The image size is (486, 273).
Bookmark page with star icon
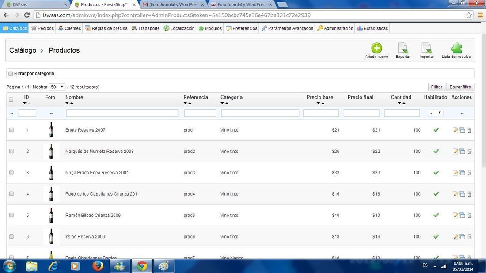tap(469, 15)
